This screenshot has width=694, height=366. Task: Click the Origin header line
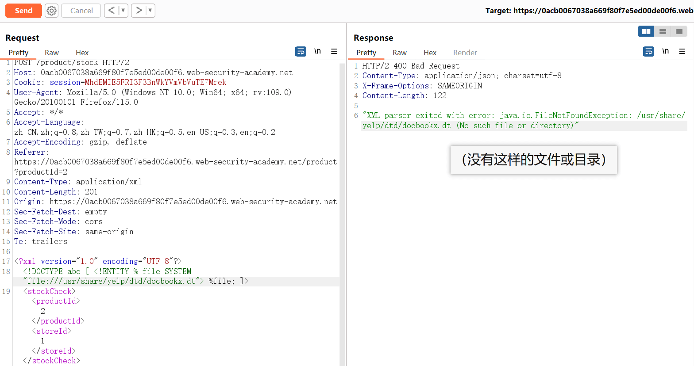[x=175, y=202]
